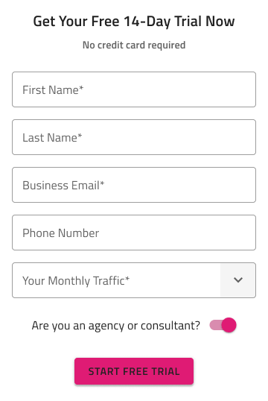Click the light pink track of the switch
The height and width of the screenshot is (401, 268).
[215, 325]
